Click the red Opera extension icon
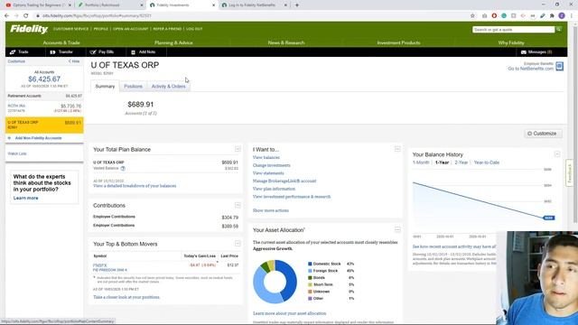 (494, 16)
